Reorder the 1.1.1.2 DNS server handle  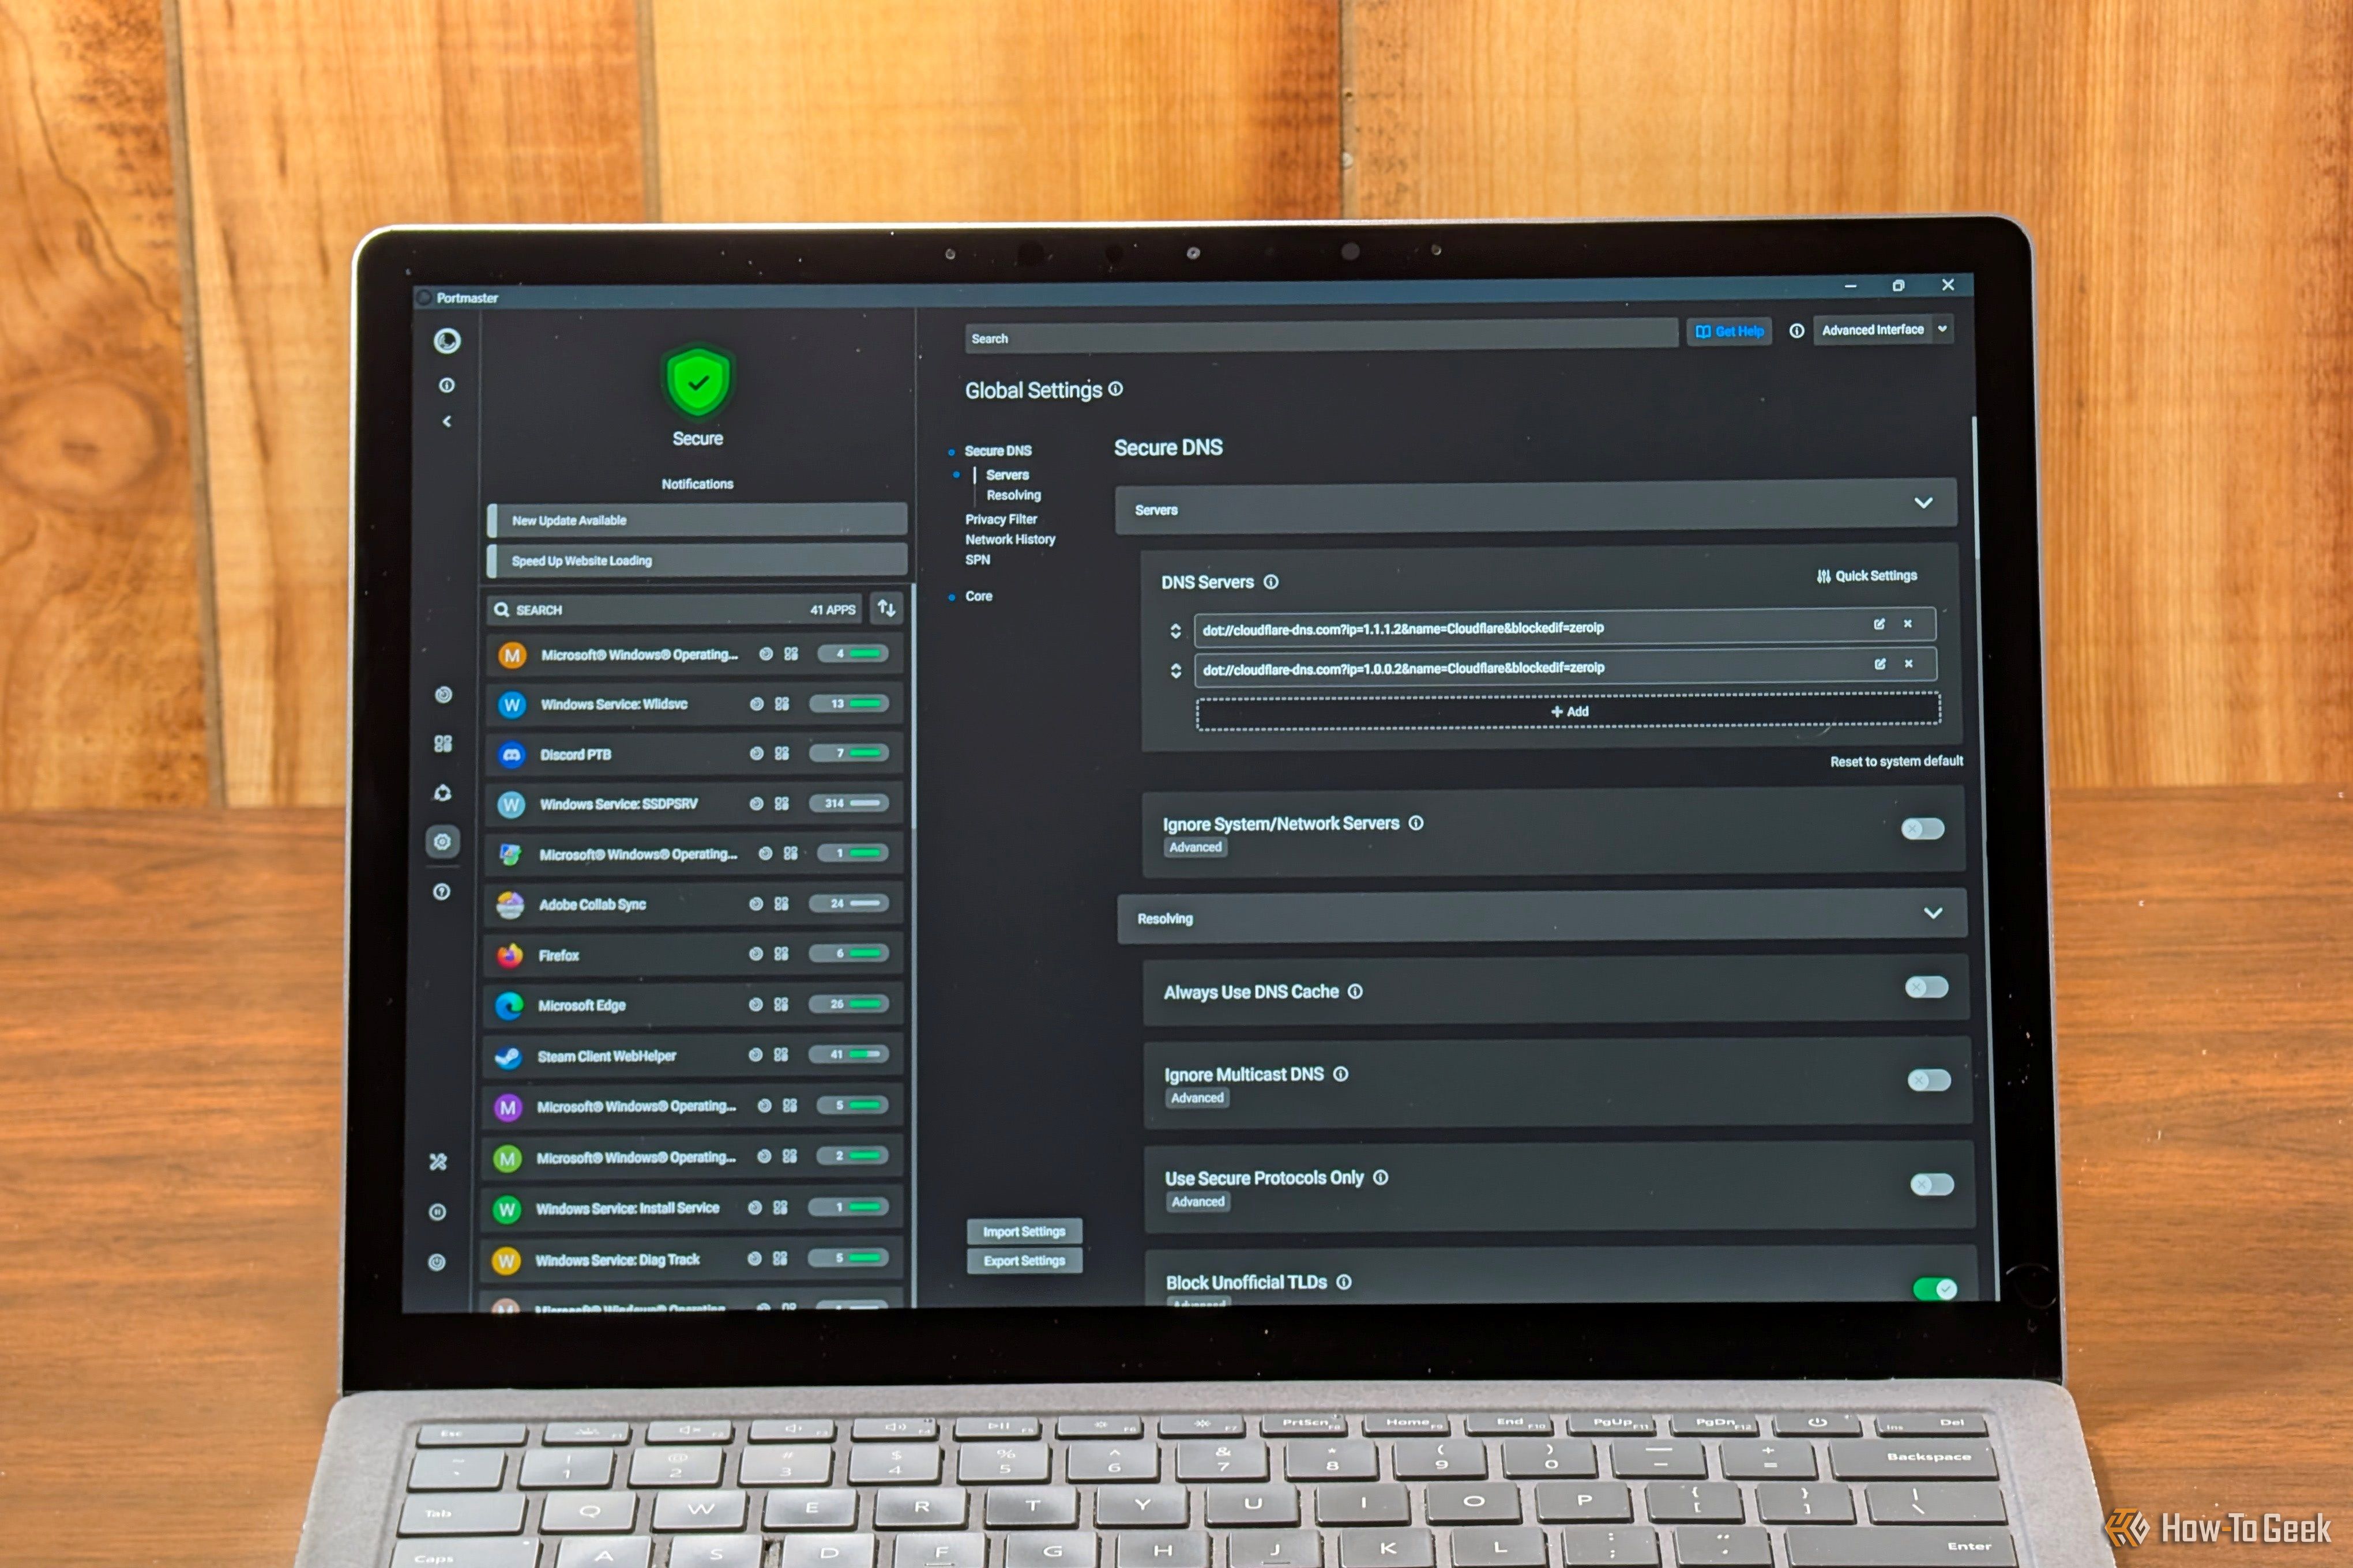pos(1175,631)
